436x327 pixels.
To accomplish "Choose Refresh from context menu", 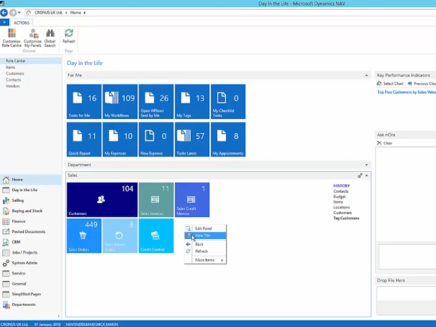I will [x=205, y=251].
